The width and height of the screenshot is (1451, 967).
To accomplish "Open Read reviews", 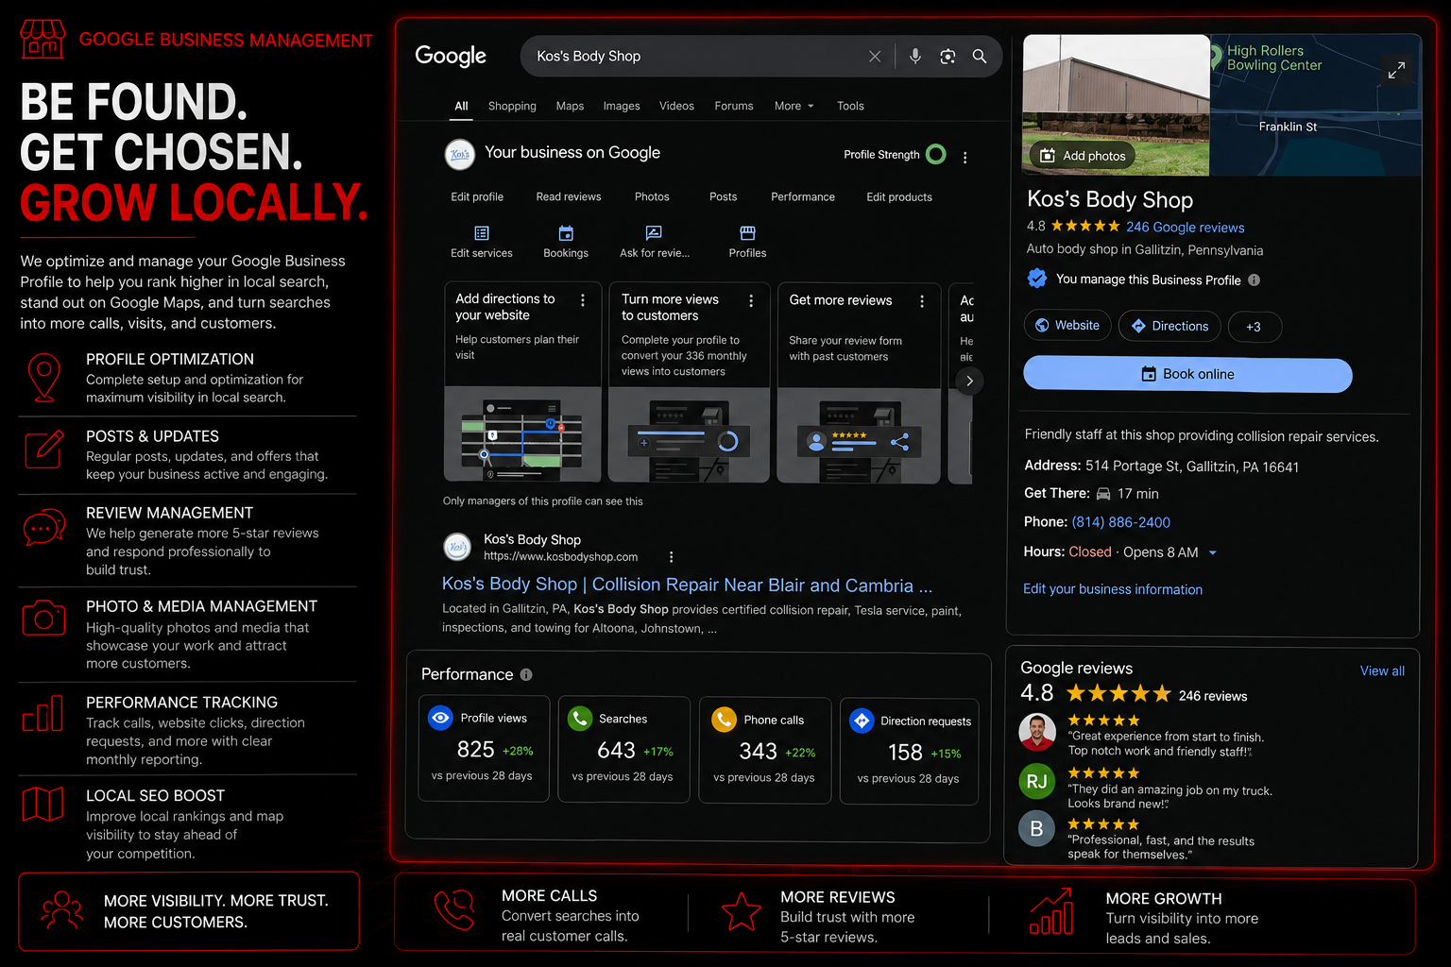I will click(569, 197).
